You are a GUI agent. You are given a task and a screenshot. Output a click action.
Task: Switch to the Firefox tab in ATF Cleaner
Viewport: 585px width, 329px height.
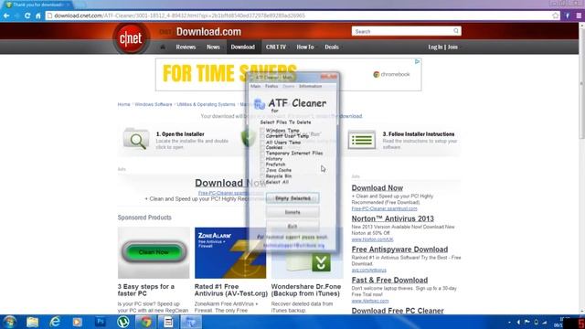click(271, 86)
